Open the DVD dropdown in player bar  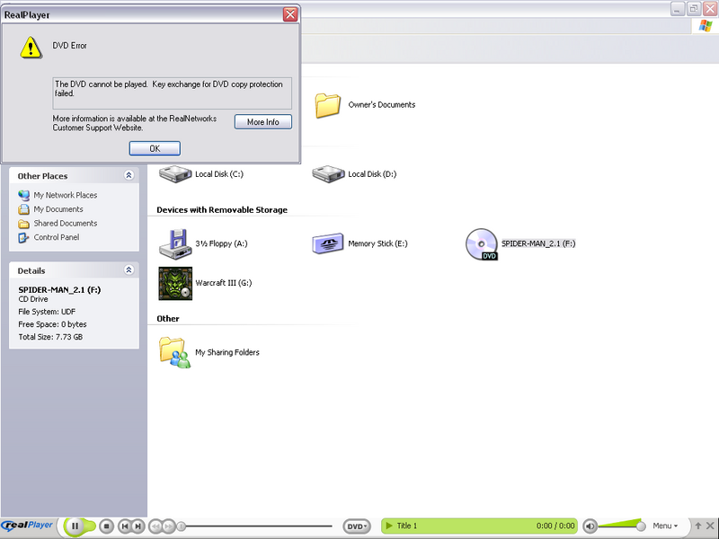[357, 526]
